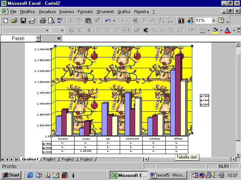The width and height of the screenshot is (241, 180).
Task: Click the AutoSum sigma icon
Action: pyautogui.click(x=144, y=21)
